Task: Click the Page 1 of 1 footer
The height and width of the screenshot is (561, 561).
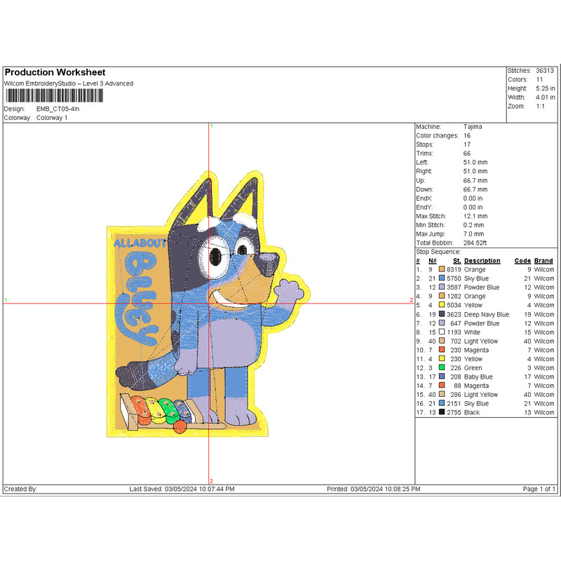Action: coord(539,489)
